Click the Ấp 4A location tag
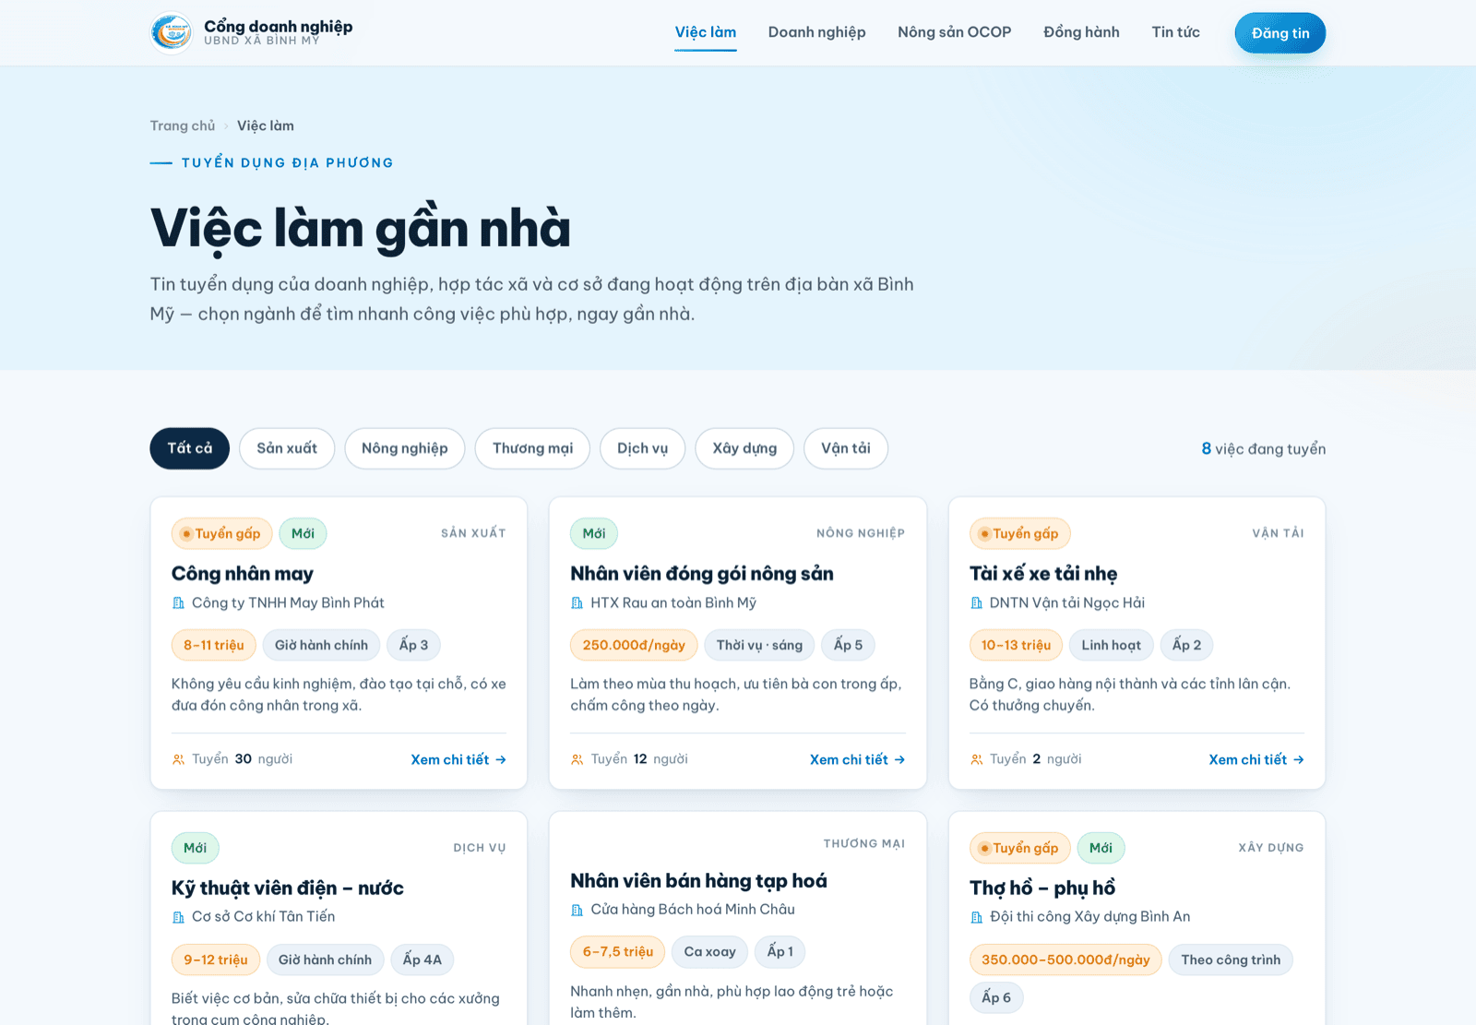Image resolution: width=1476 pixels, height=1025 pixels. pyautogui.click(x=423, y=959)
